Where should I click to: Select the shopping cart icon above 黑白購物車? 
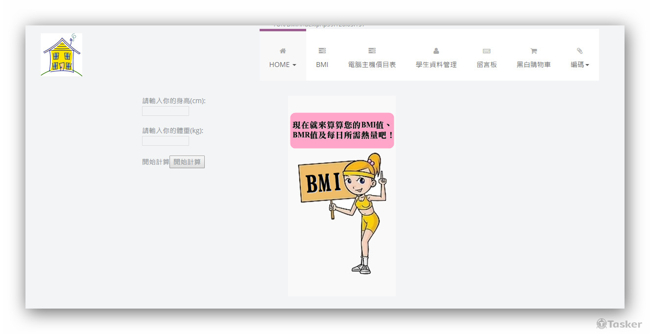click(533, 50)
